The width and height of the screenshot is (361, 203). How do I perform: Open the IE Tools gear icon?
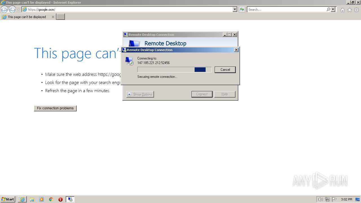tap(356, 10)
